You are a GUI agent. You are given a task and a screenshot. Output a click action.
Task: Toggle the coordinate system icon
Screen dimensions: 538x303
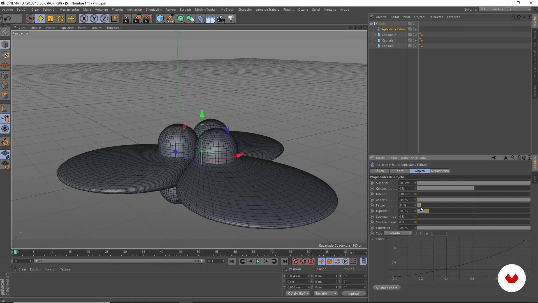114,19
